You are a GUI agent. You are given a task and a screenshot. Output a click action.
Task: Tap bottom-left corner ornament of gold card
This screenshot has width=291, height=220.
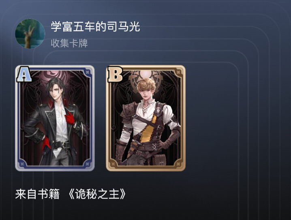click(x=113, y=164)
